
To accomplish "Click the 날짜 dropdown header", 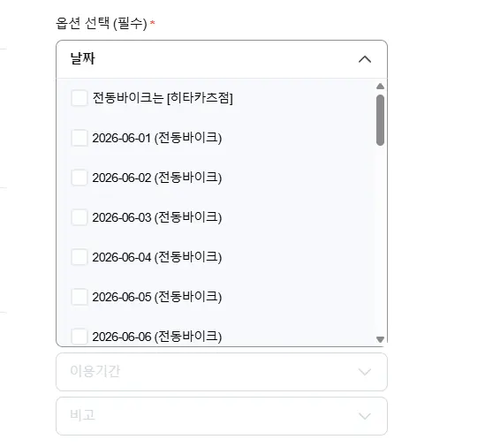I will click(222, 59).
